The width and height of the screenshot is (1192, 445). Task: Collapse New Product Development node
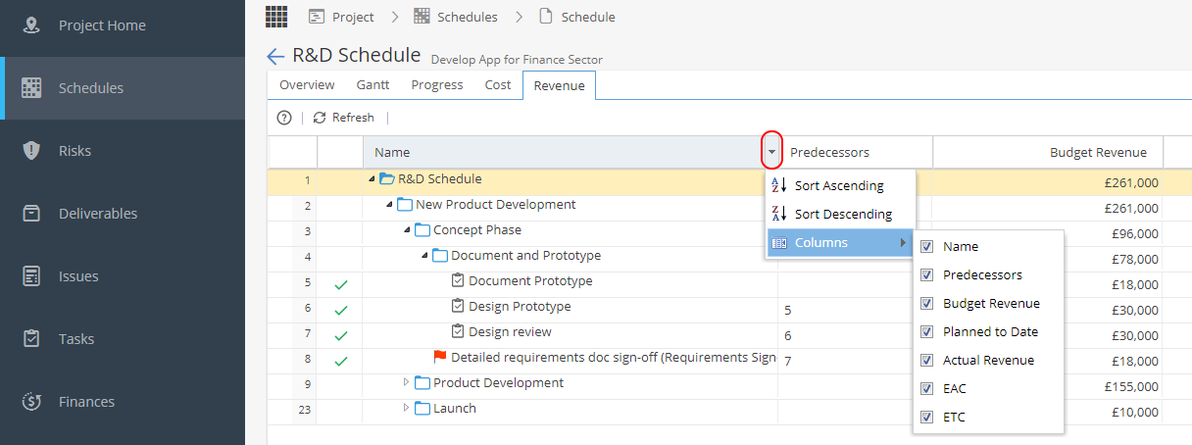tap(390, 204)
